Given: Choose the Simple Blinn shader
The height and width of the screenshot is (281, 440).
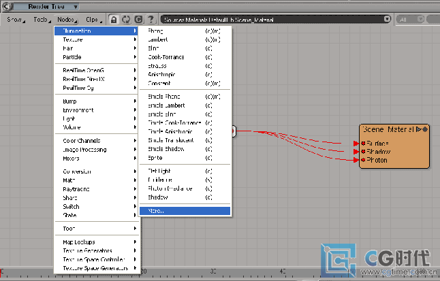Looking at the screenshot, I should coord(185,114).
